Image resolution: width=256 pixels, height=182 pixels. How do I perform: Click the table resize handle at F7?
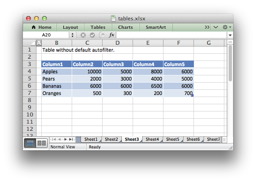tap(192, 95)
